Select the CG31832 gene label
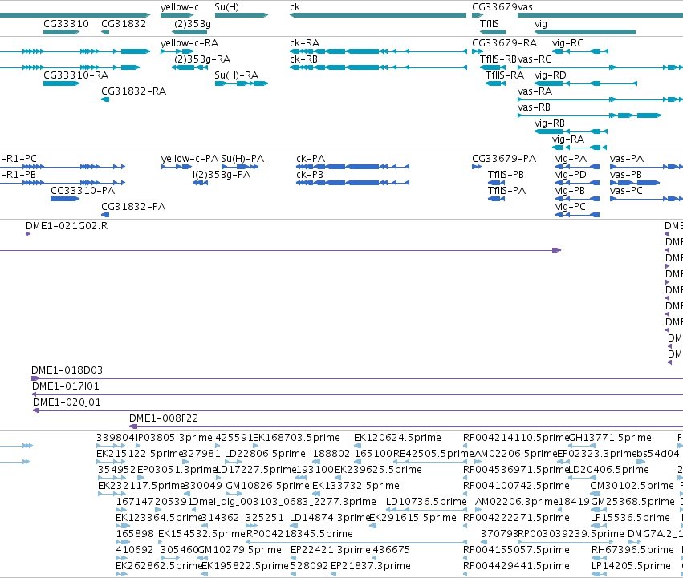 tap(124, 23)
